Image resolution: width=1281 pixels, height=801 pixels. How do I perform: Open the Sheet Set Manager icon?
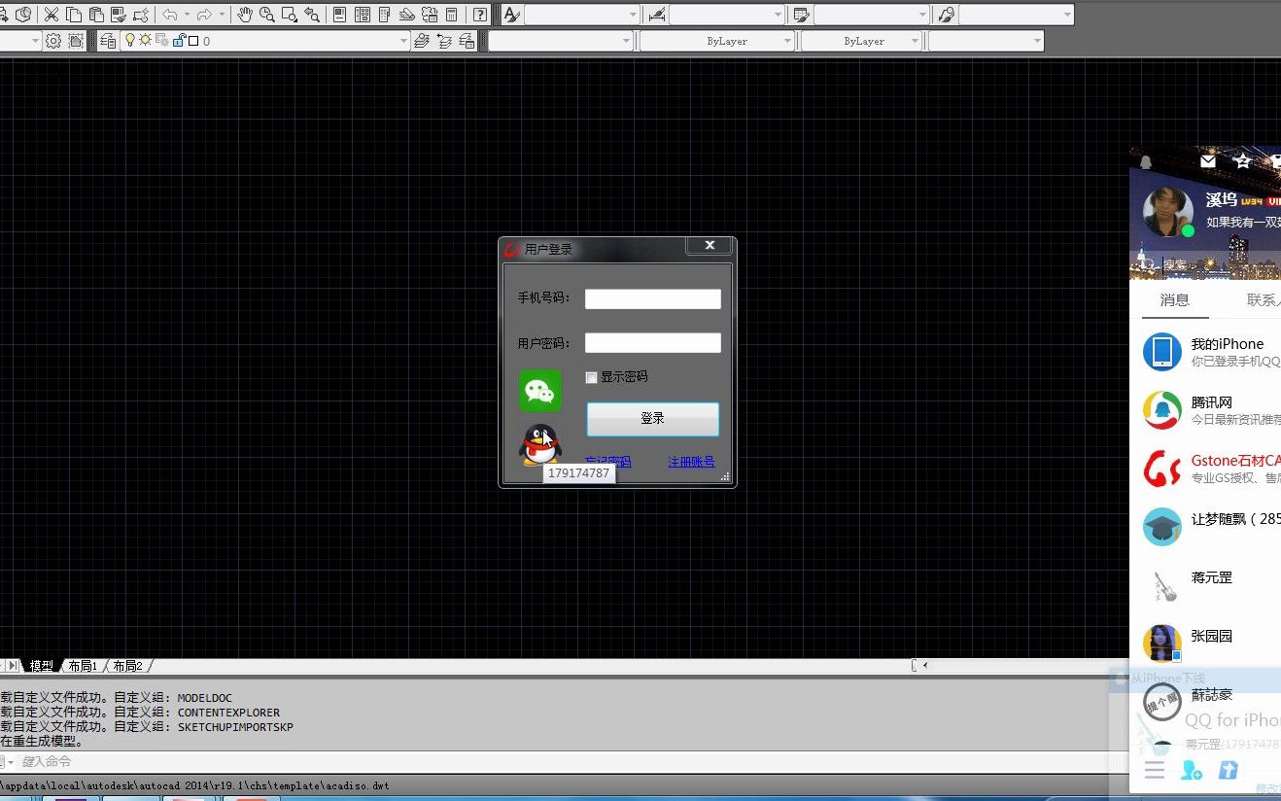click(x=406, y=15)
